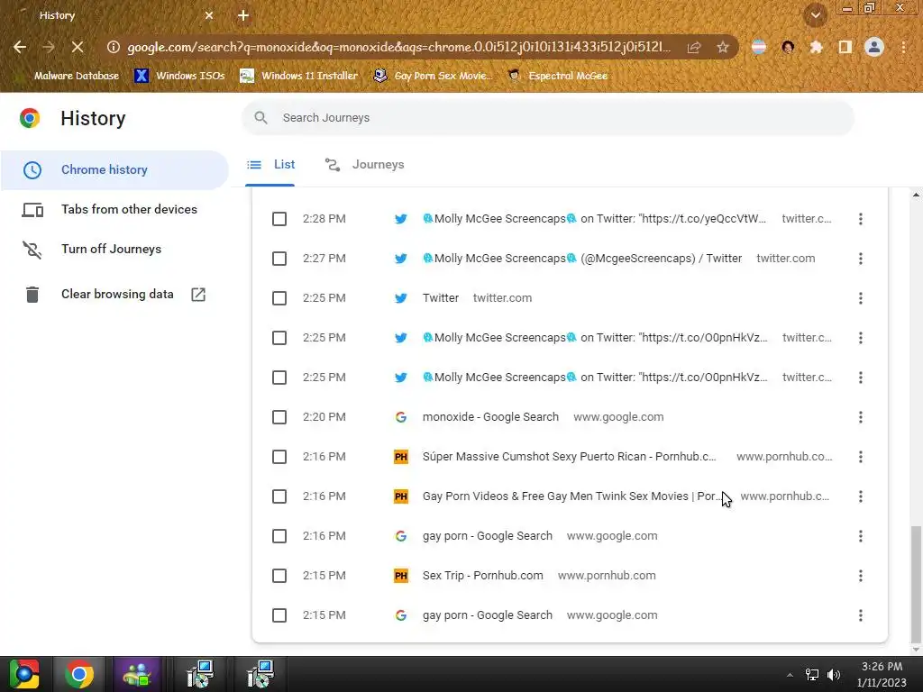Click the volume speaker icon in the system tray
Viewport: 923px width, 692px height.
tap(834, 674)
